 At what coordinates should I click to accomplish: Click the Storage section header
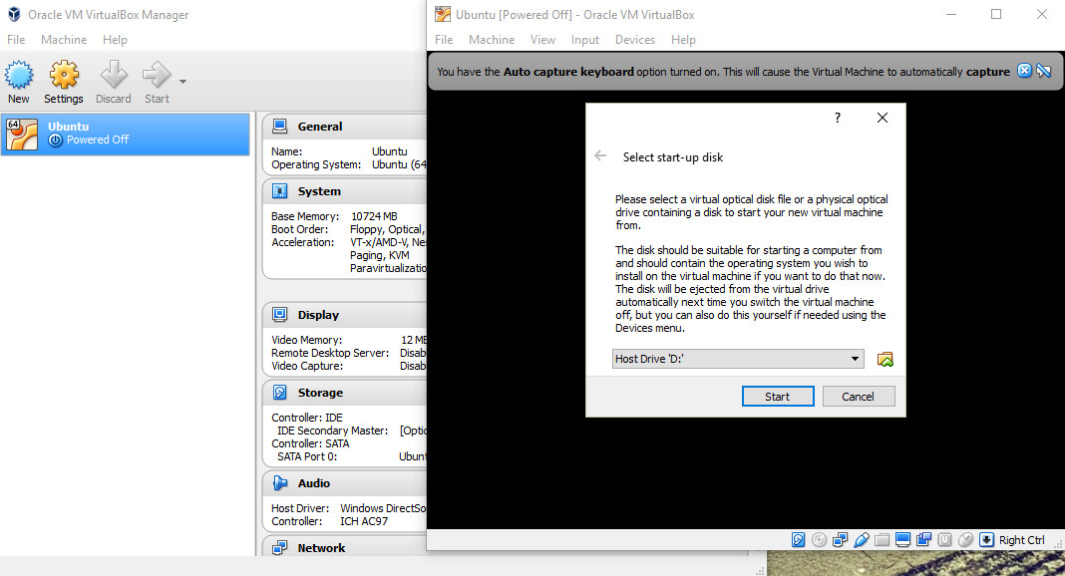(x=320, y=393)
